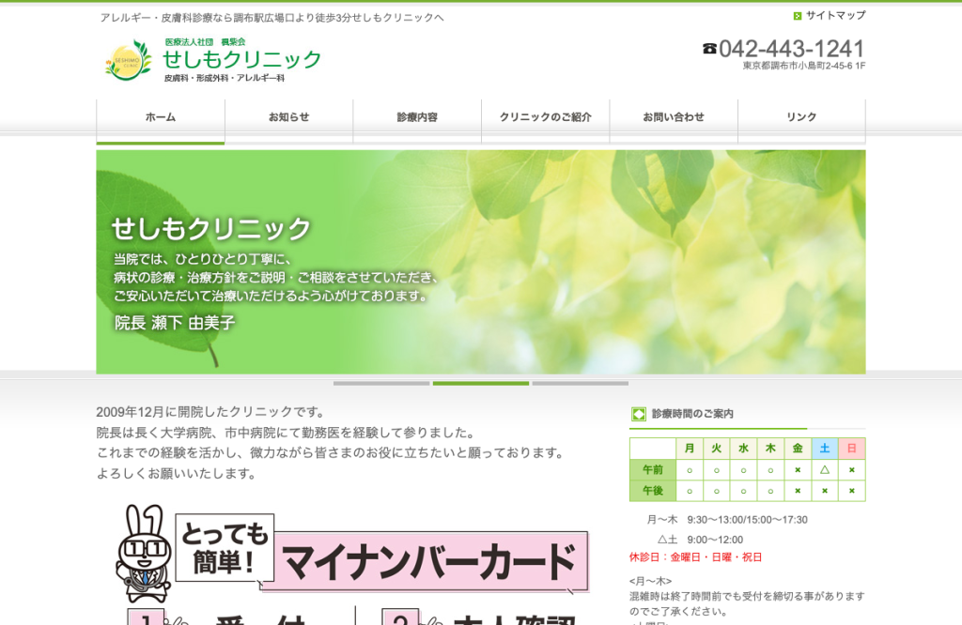Click the 日 column header in schedule
962x625 pixels.
tap(851, 449)
